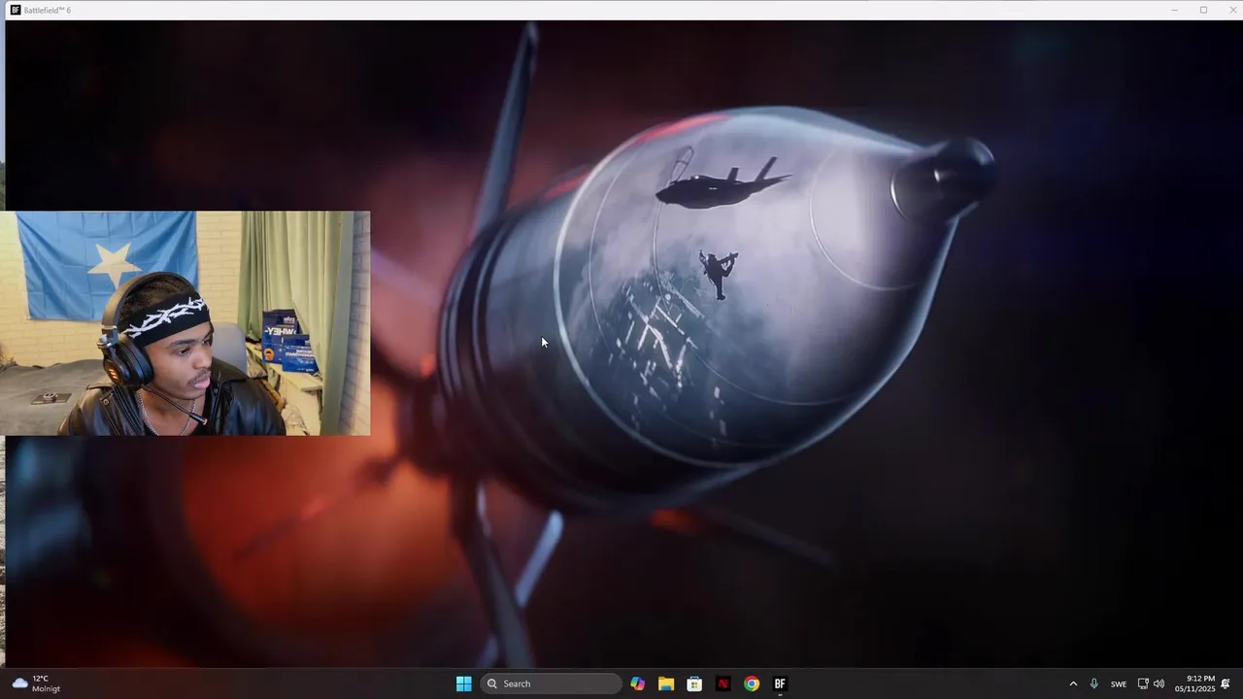Open network settings tray icon

click(x=1143, y=683)
